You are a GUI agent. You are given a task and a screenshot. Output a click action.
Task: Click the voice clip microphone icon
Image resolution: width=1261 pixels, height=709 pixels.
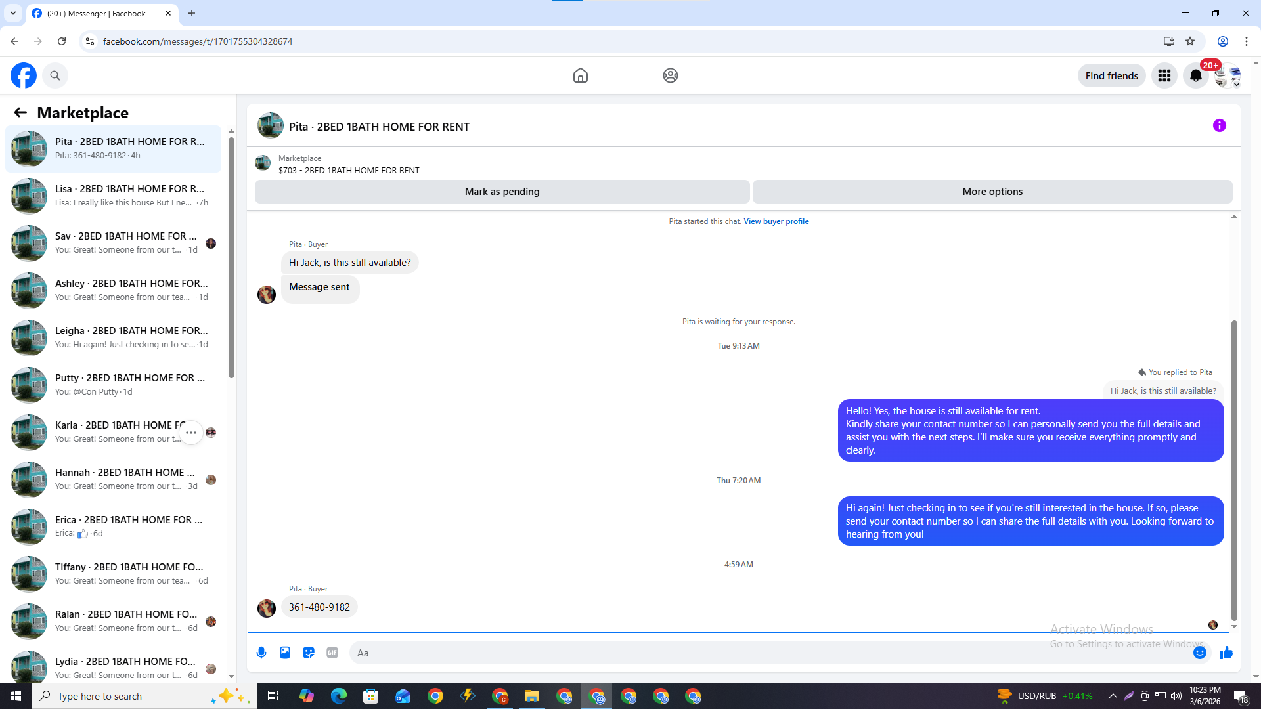coord(261,653)
